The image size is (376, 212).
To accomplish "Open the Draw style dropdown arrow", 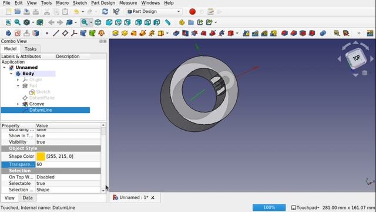I will click(x=33, y=22).
